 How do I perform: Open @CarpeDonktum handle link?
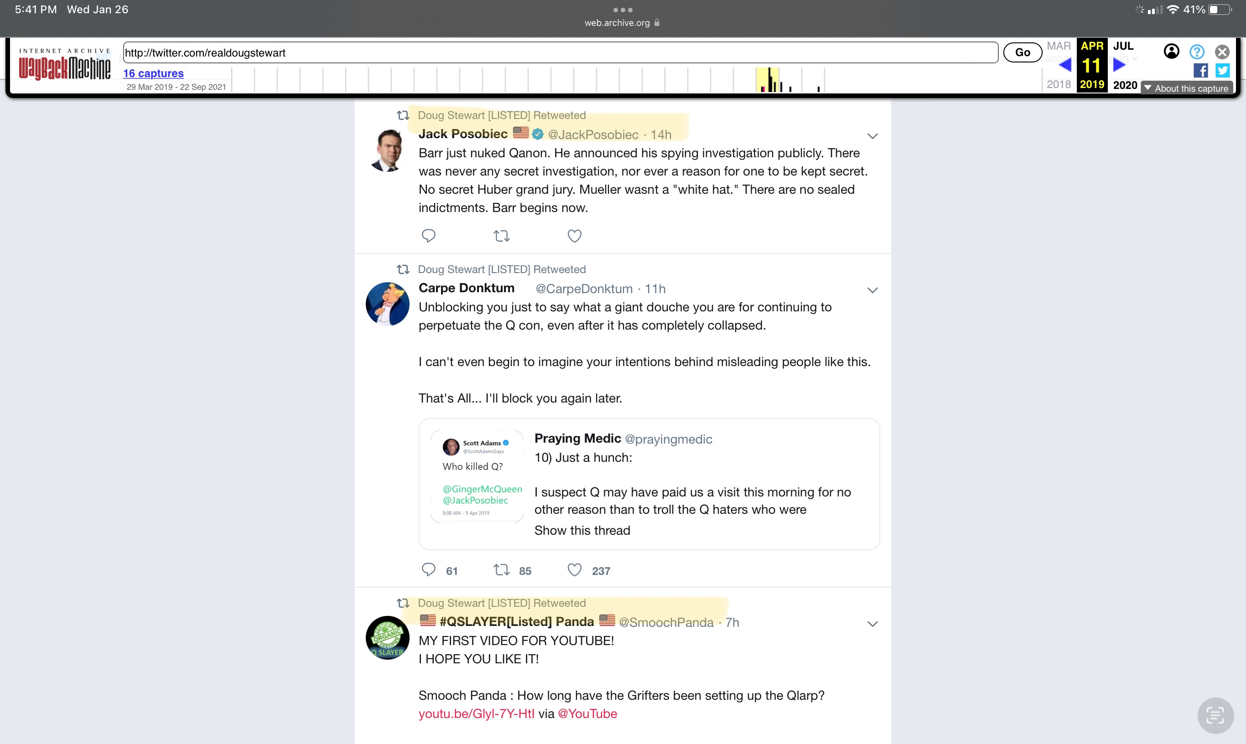tap(584, 289)
